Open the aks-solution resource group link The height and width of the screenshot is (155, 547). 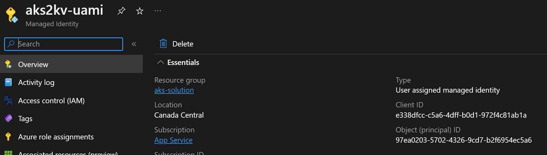(x=174, y=90)
